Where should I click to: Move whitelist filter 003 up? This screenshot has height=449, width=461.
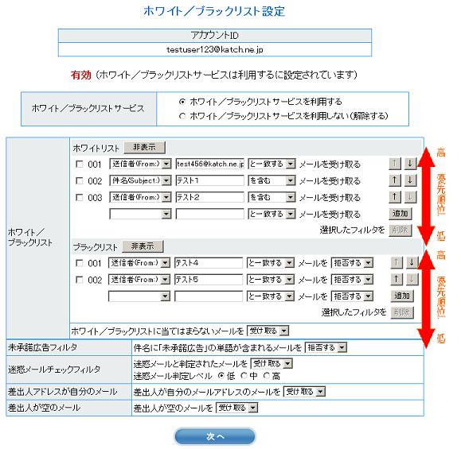(395, 197)
